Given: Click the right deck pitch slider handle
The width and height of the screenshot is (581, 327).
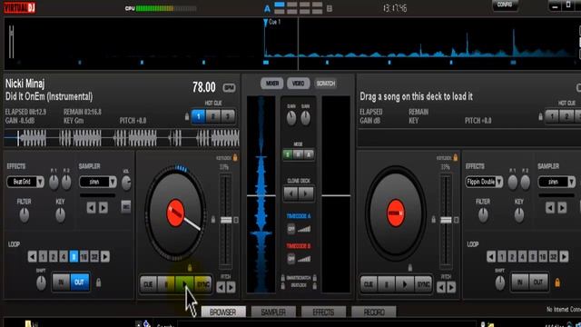Looking at the screenshot, I should point(446,220).
